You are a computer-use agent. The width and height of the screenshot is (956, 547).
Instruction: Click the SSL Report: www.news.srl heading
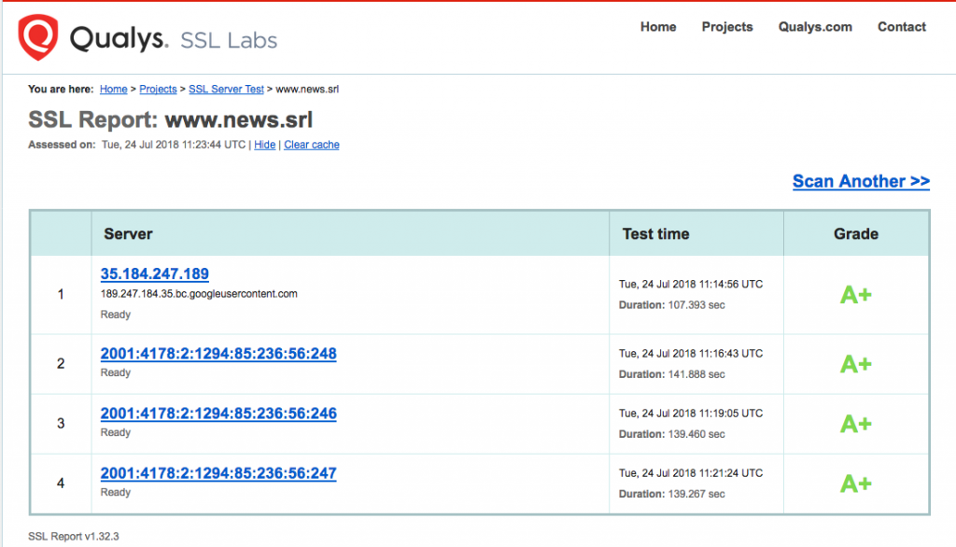[x=170, y=119]
